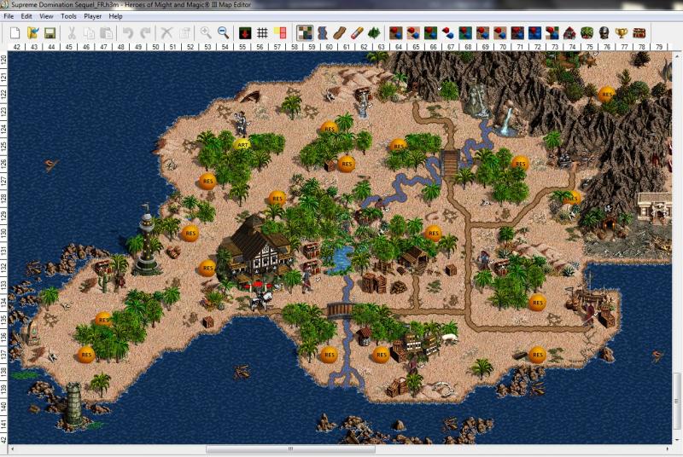The height and width of the screenshot is (457, 683).
Task: Select the Eraser tool
Action: 357,33
